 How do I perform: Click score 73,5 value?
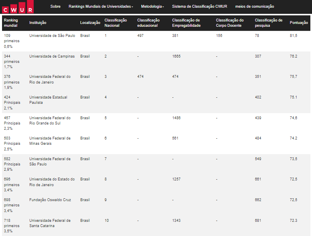(293, 159)
